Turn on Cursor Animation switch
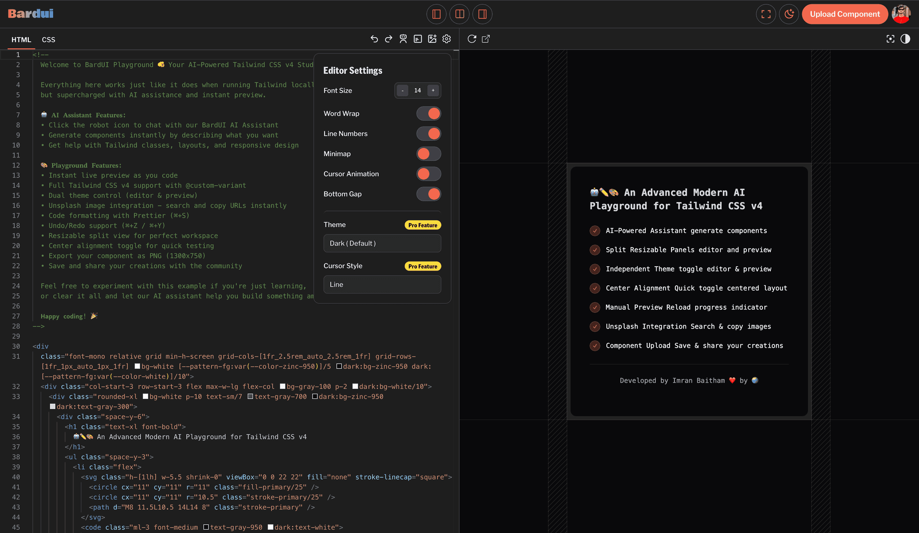 tap(428, 174)
